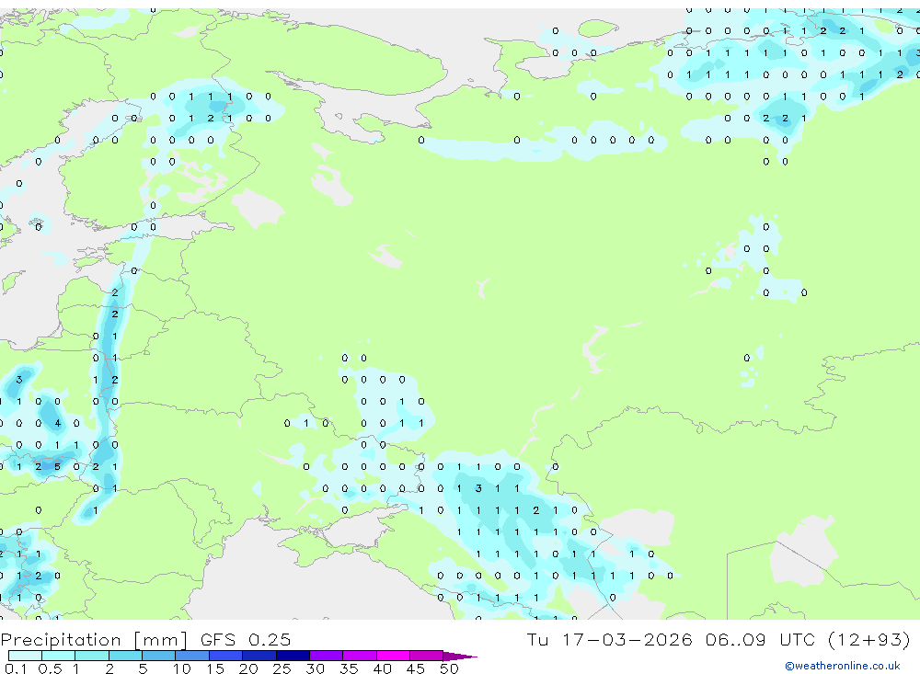Image resolution: width=920 pixels, height=674 pixels.
Task: Click the 20–25 mm legend color swatch
Action: coord(259,656)
